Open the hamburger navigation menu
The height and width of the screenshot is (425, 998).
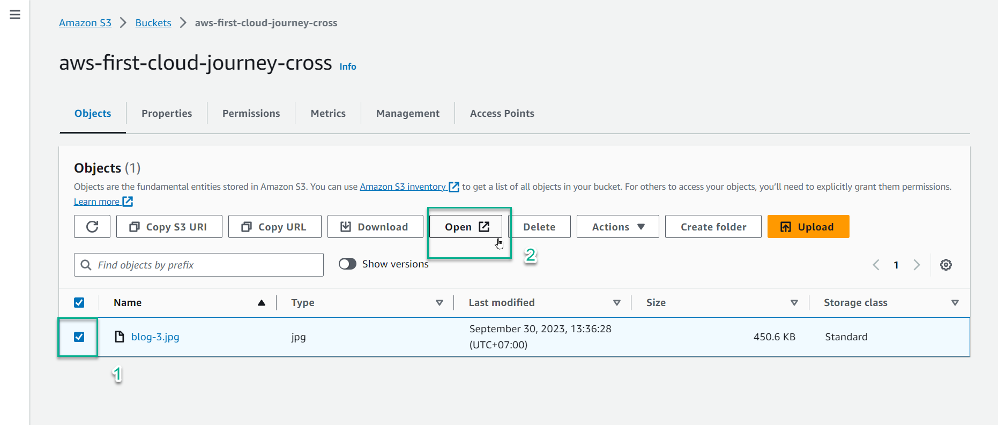tap(15, 14)
